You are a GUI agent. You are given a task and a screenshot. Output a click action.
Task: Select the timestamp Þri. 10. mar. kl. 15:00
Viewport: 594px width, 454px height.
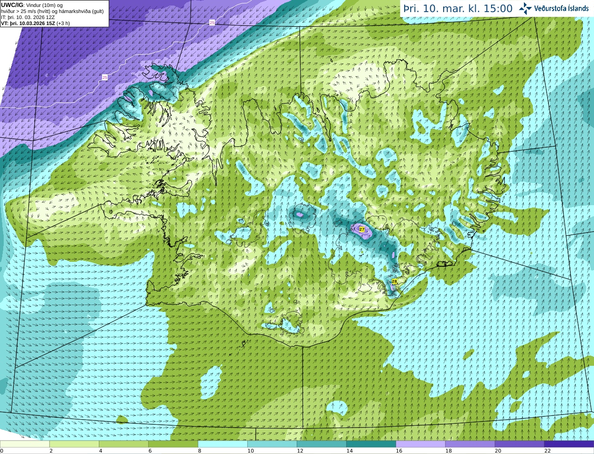coord(458,8)
